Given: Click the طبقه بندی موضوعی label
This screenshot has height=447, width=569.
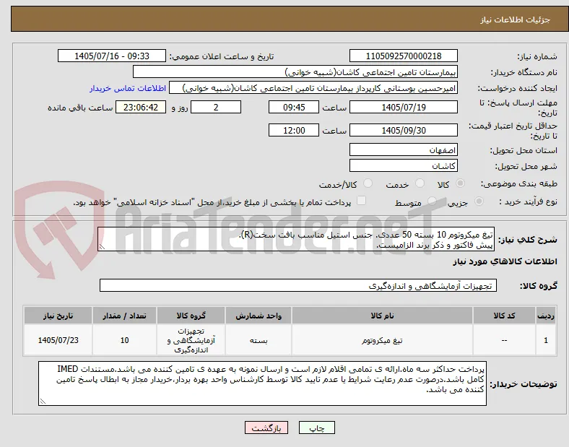Looking at the screenshot, I should (x=519, y=184).
